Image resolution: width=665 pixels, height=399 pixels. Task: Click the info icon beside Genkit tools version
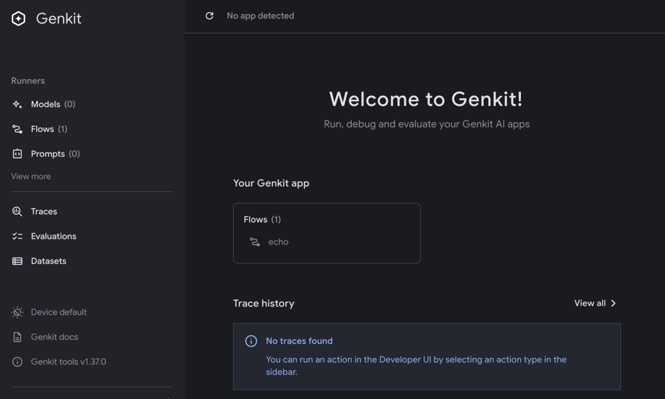17,362
